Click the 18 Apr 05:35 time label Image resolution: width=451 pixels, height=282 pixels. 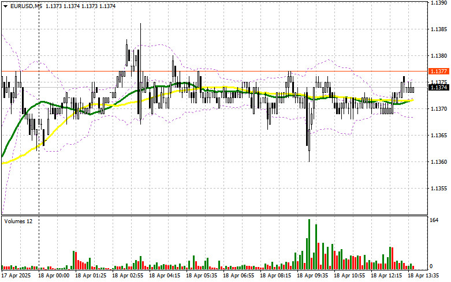[x=202, y=276]
